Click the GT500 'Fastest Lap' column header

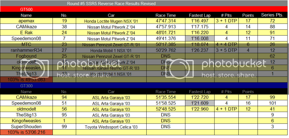200,15
